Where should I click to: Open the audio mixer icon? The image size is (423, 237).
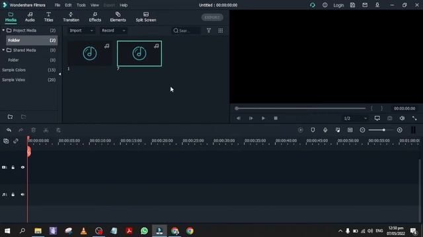coord(338,130)
